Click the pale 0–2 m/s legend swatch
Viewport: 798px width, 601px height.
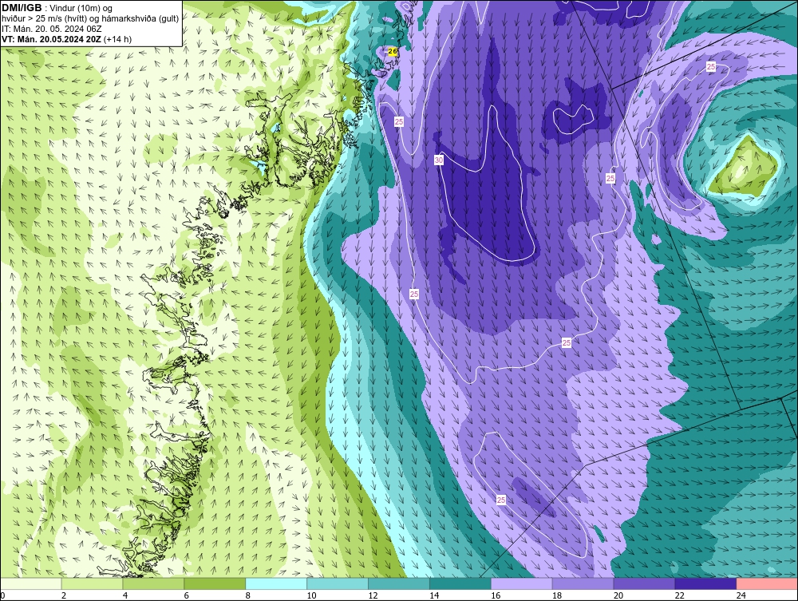coord(30,583)
